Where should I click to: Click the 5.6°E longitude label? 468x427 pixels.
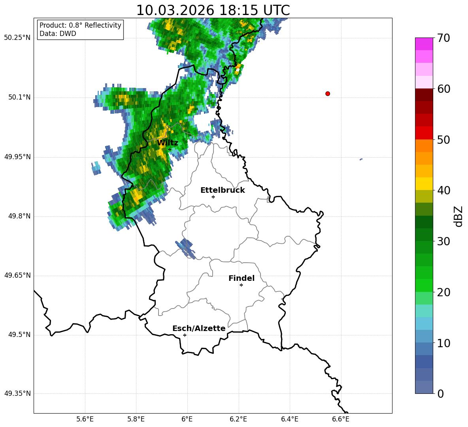click(85, 419)
